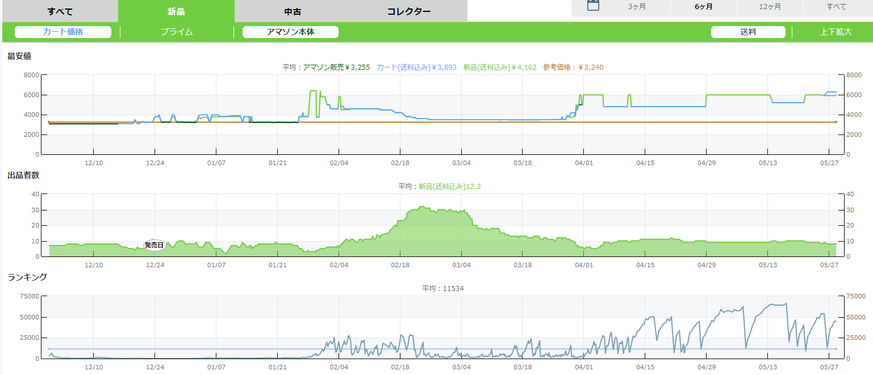Click 上下拡大 to expand chart vertically

[836, 32]
